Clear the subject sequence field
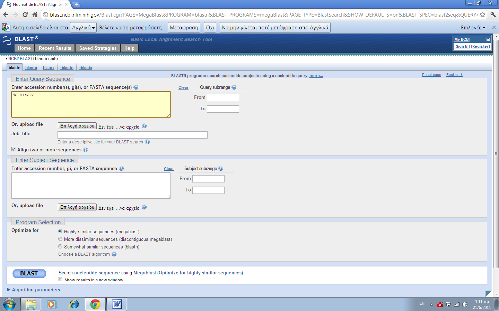 pos(169,169)
